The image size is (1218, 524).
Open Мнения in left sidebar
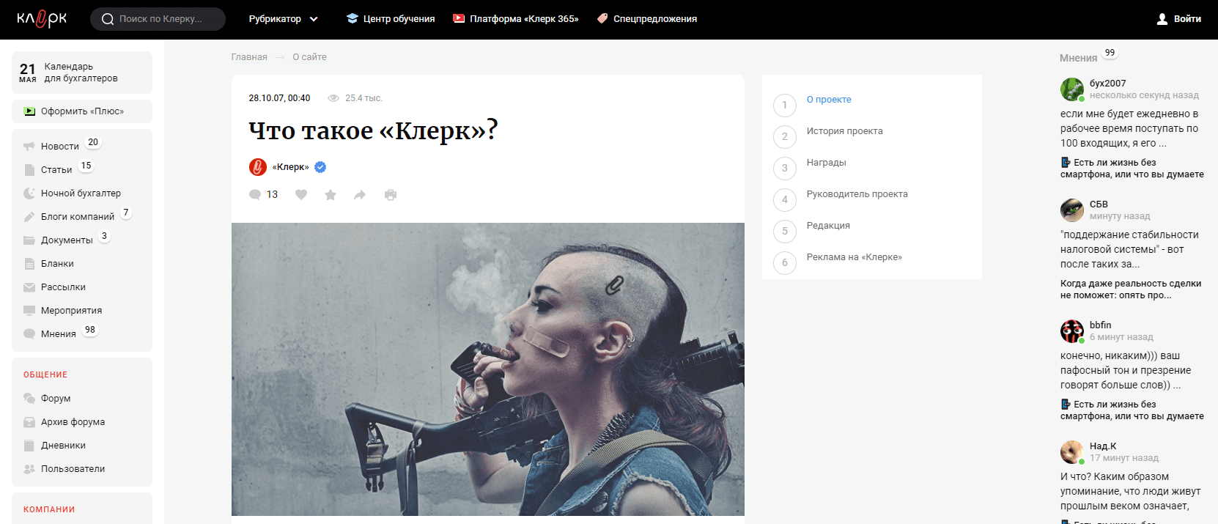pyautogui.click(x=59, y=333)
